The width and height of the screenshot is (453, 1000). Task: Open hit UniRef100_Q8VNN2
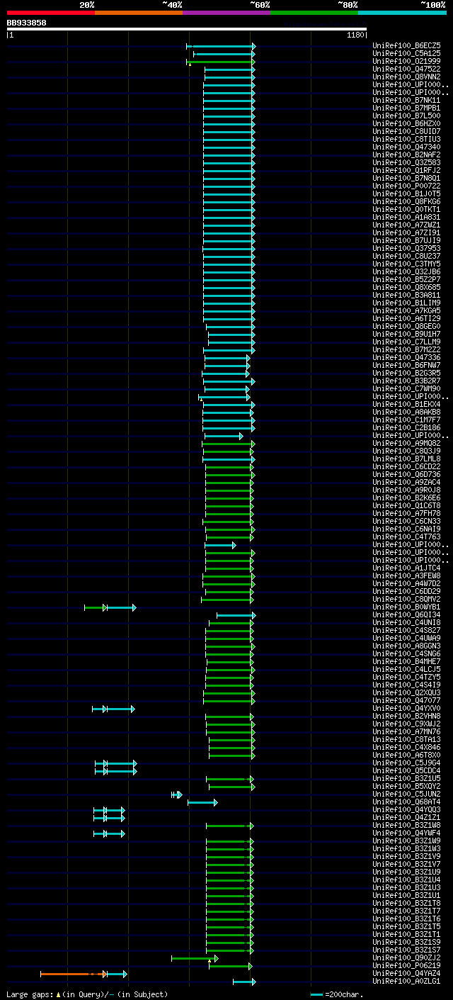click(x=406, y=77)
